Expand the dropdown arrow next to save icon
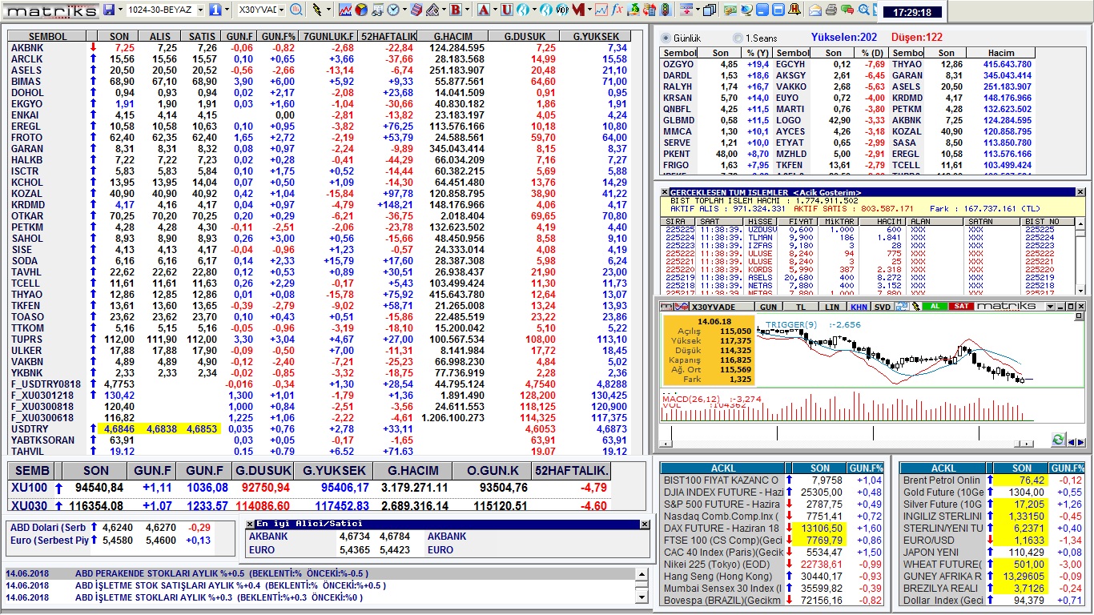The image size is (1094, 615). point(120,10)
